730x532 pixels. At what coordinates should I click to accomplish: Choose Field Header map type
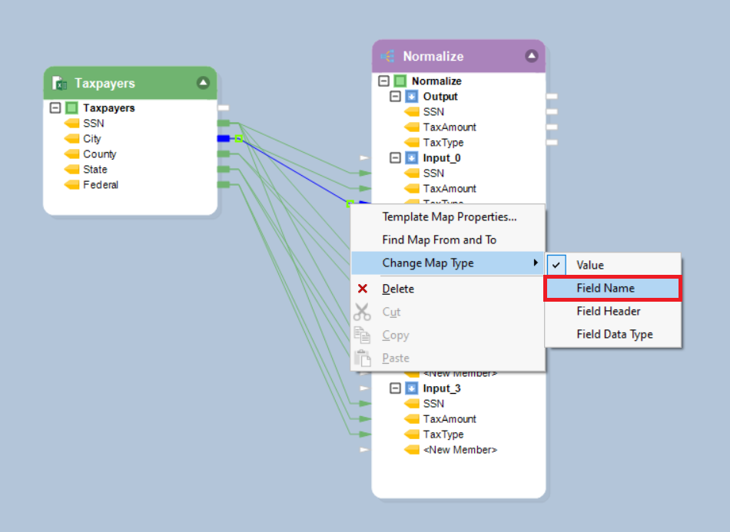tap(608, 311)
